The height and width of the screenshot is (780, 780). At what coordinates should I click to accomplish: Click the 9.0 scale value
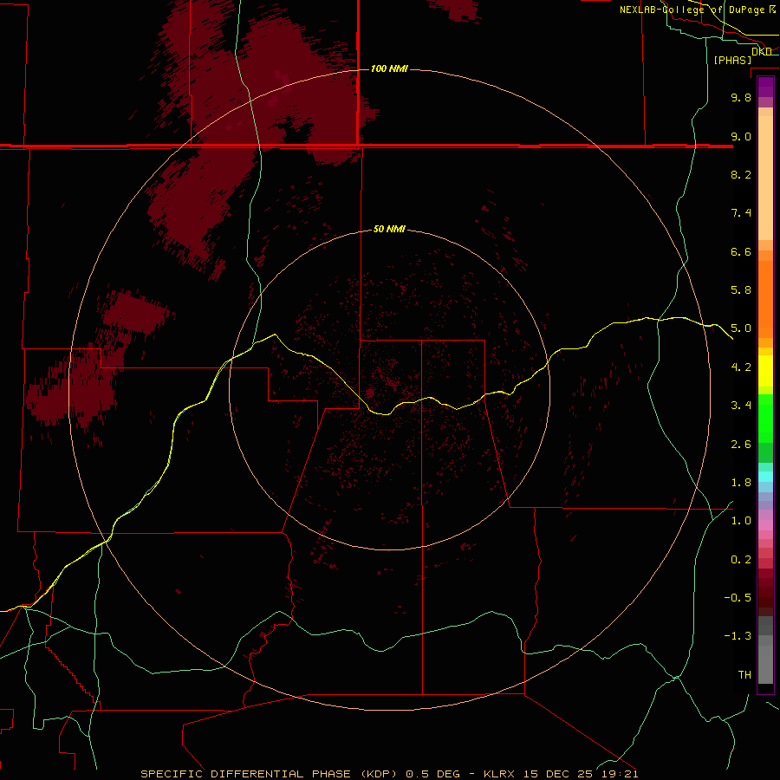(741, 136)
